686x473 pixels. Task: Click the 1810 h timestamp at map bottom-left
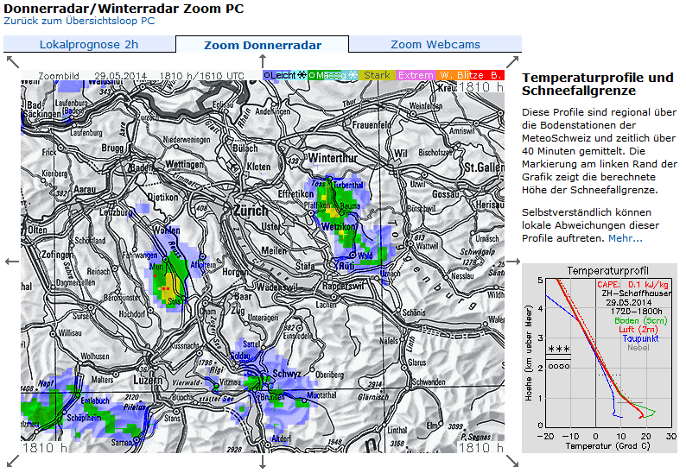coord(44,448)
